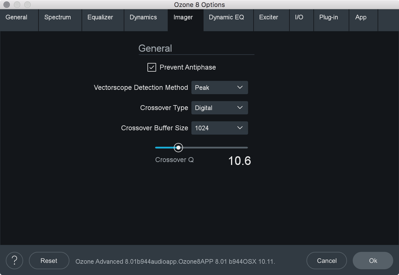The width and height of the screenshot is (399, 275).
Task: Go to the Dynamics tab
Action: tap(146, 20)
